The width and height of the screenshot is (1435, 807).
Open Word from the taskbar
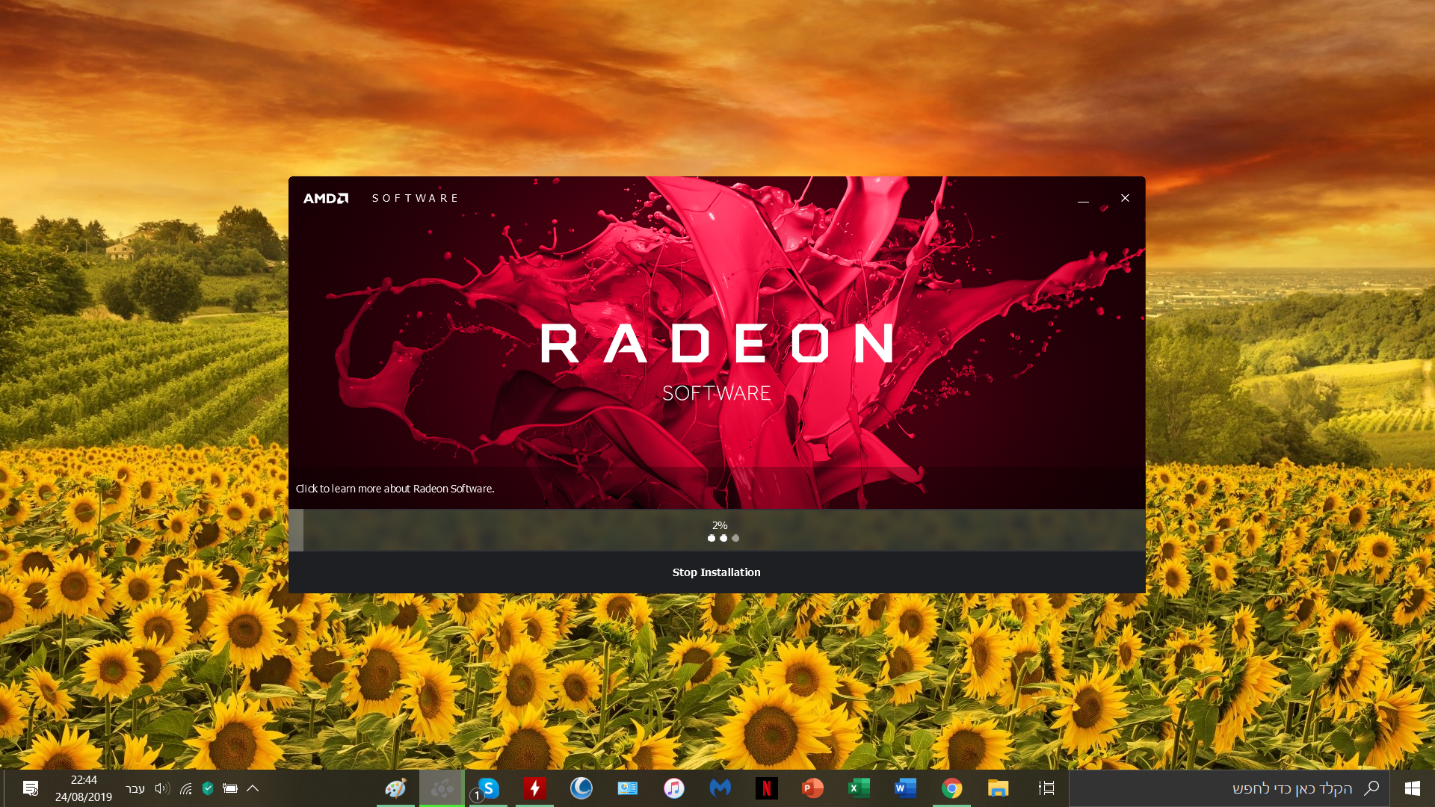coord(905,788)
